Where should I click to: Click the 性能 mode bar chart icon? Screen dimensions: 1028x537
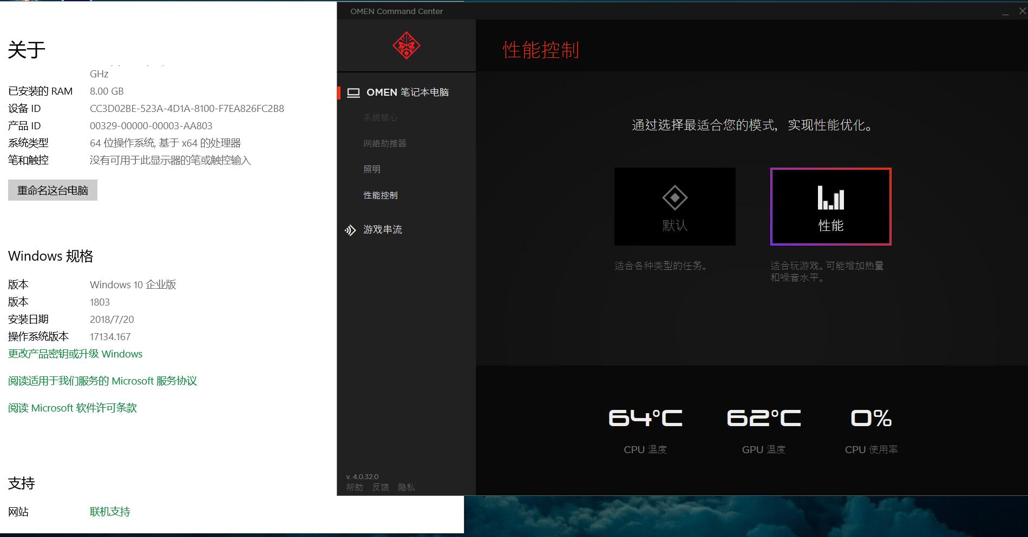tap(830, 197)
